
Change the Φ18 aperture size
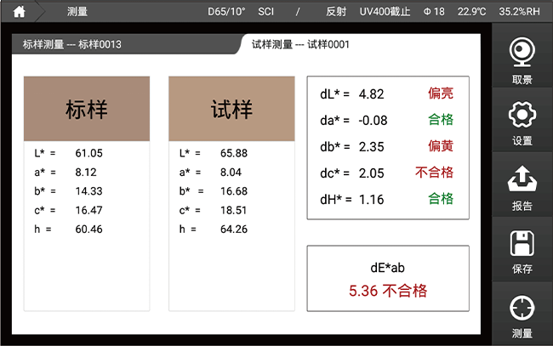(x=434, y=12)
